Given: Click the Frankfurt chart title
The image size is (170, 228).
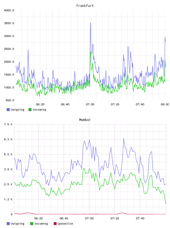Looking at the screenshot, I should 85,6.
